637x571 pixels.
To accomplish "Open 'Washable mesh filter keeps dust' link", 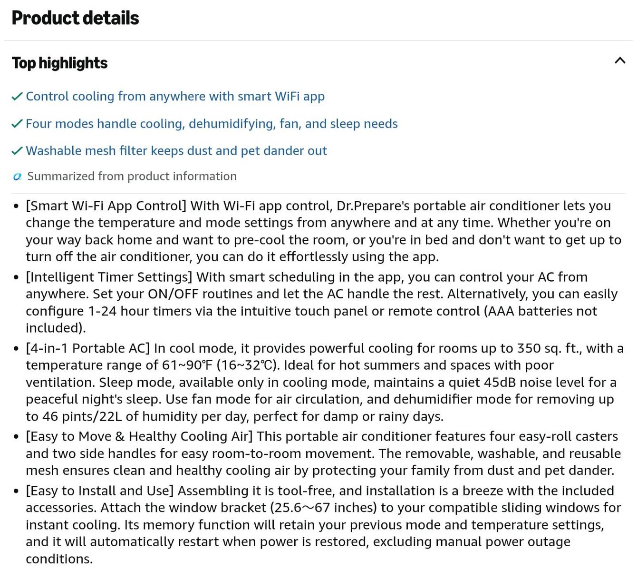I will tap(176, 151).
